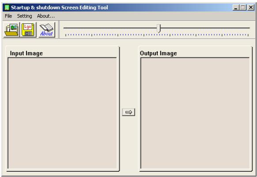Open the About... menu

coord(46,16)
